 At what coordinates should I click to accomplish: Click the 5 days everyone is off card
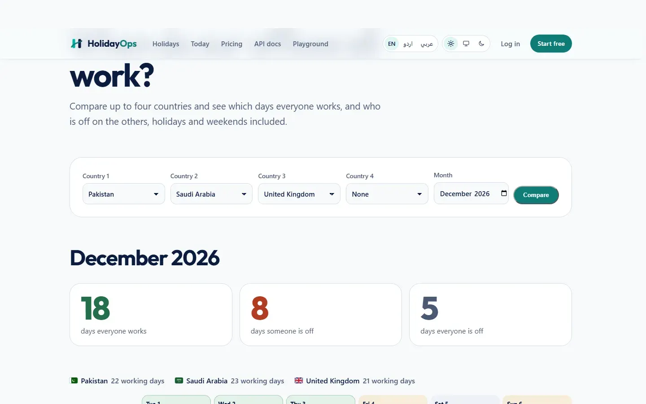(x=490, y=315)
